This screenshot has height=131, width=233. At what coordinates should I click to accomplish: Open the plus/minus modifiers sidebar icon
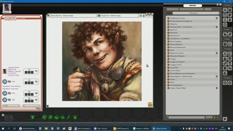[225, 20]
